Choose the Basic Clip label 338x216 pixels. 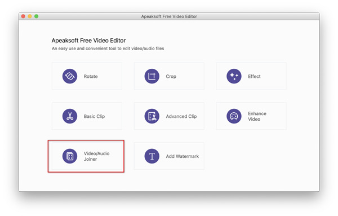click(x=94, y=116)
